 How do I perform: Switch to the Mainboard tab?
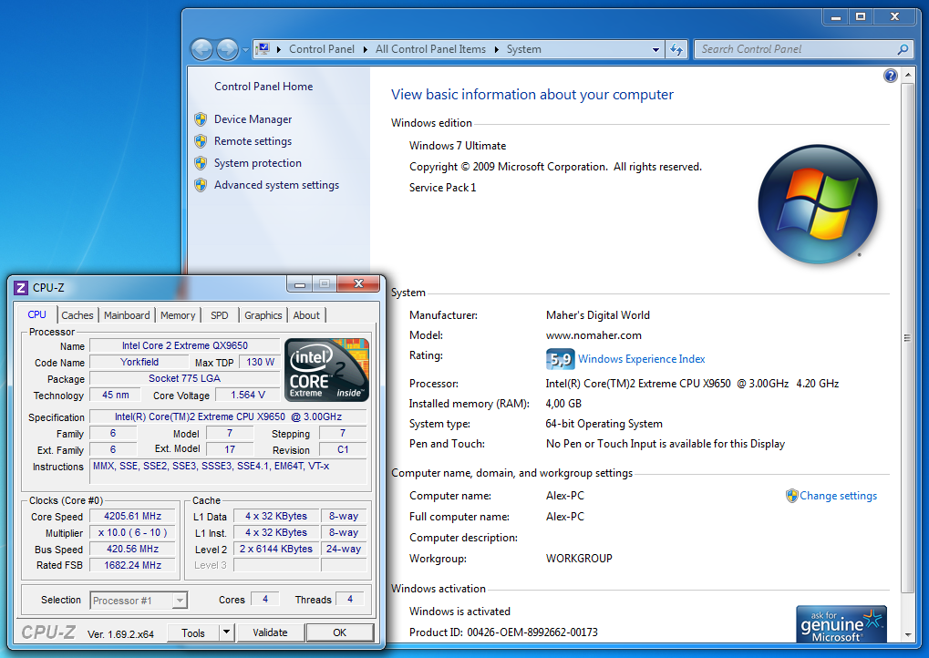click(127, 315)
